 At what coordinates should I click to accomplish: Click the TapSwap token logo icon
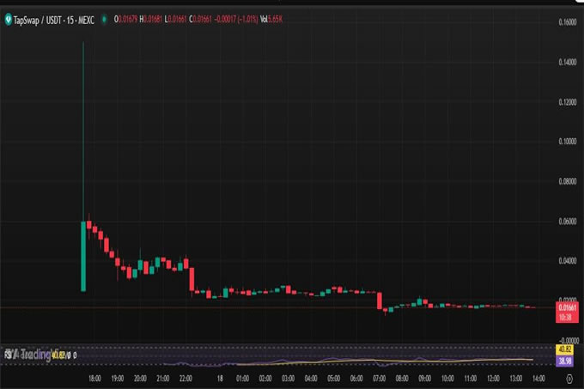click(7, 17)
